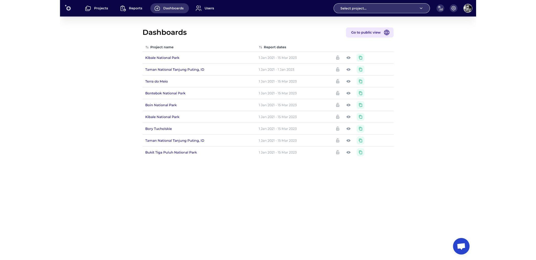536x260 pixels.
Task: Open the chat support bubble
Action: click(x=461, y=246)
